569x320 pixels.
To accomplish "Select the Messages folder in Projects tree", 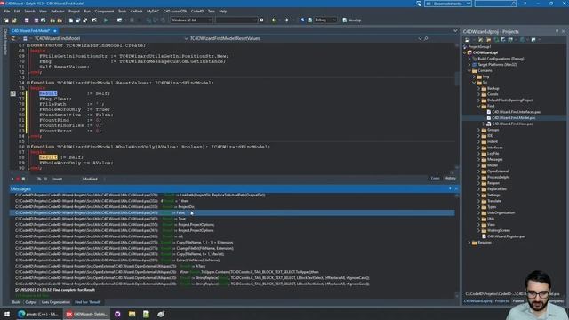I will [x=494, y=160].
